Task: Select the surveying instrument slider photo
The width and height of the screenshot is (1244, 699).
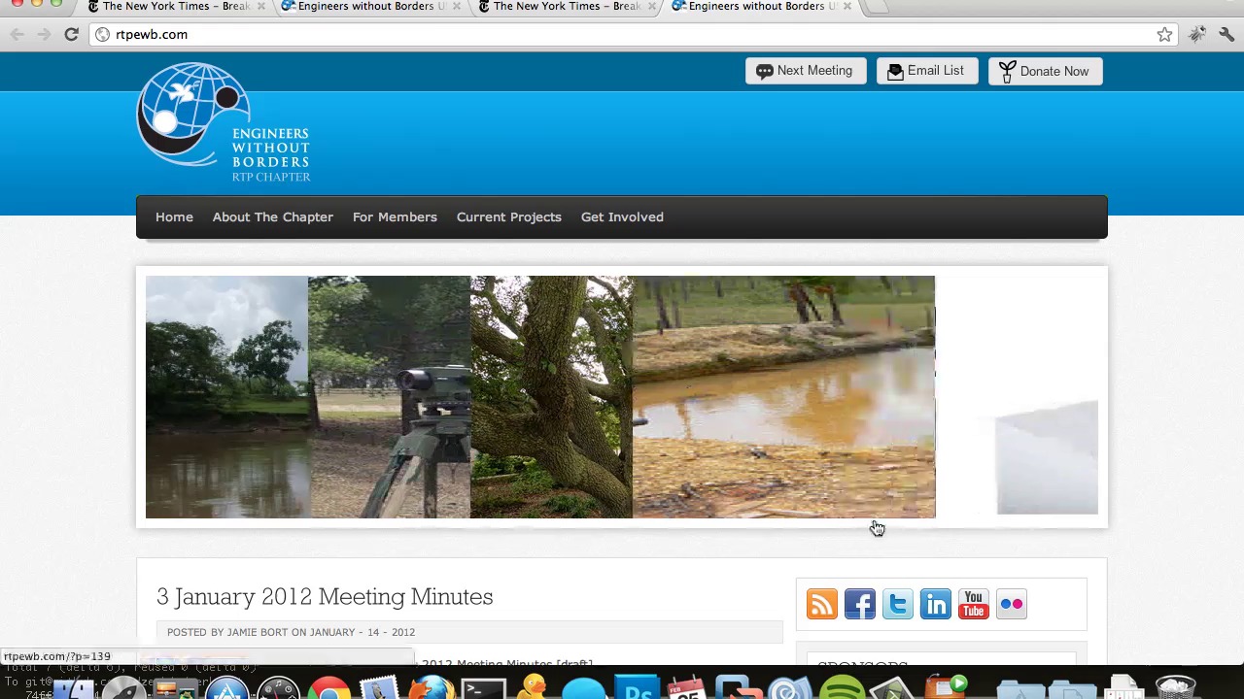Action: tap(389, 397)
